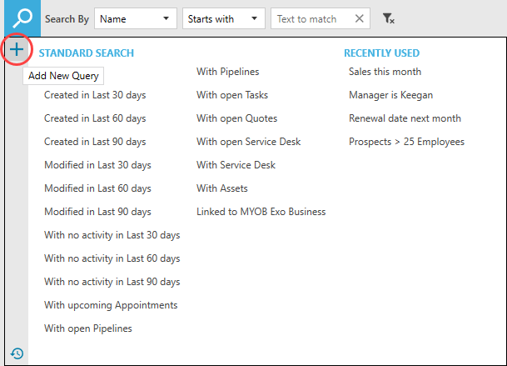
Task: Clear filter using the funnel icon
Action: click(388, 18)
